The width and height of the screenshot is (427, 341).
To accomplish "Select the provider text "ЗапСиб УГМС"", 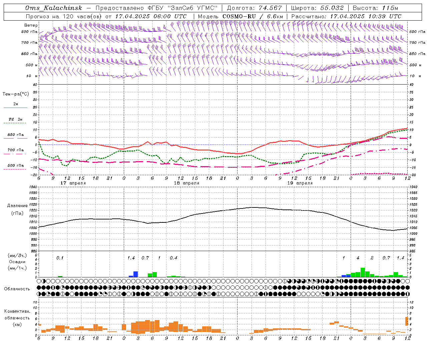I will (x=193, y=8).
